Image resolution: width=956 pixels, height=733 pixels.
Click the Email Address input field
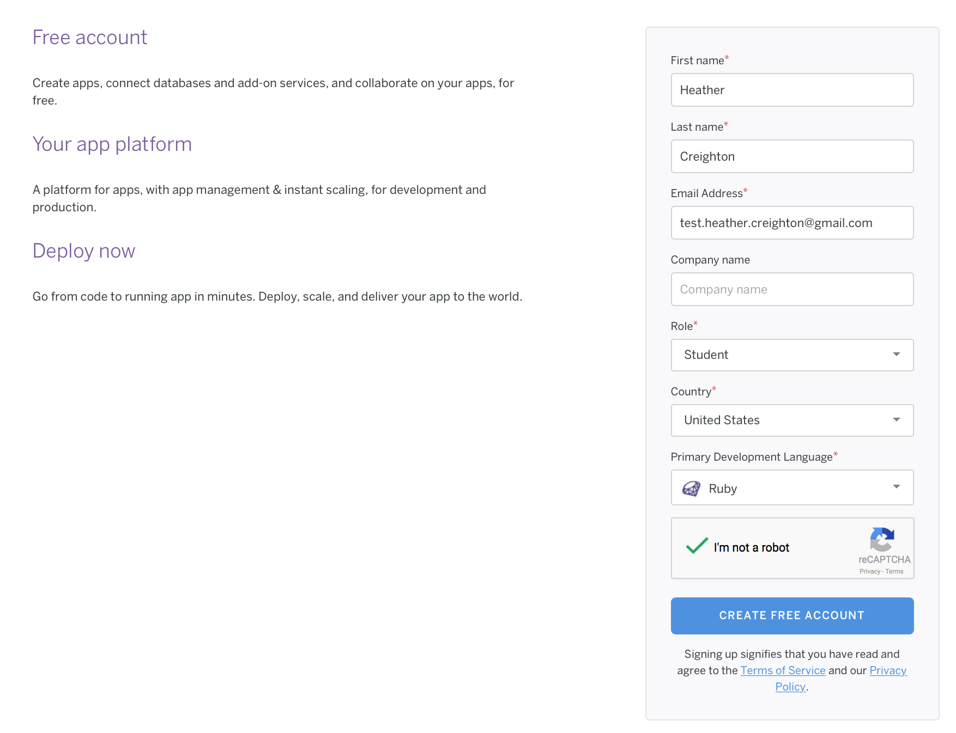tap(792, 223)
